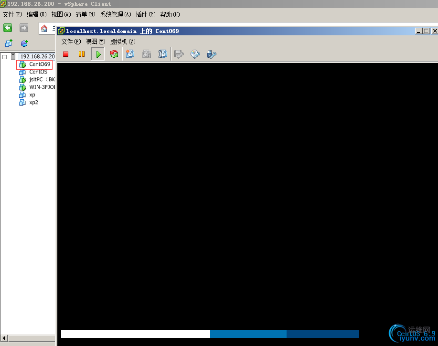Close the CentO69 console window
Image resolution: width=438 pixels, height=346 pixels.
435,31
